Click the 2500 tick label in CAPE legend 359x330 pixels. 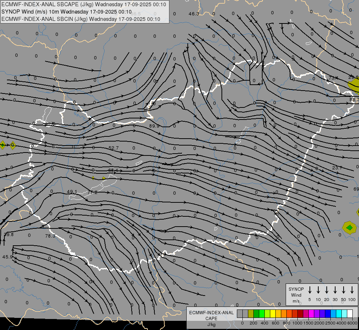click(x=330, y=323)
